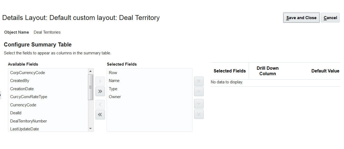Click the move selected item right arrow
This screenshot has width=344, height=149.
pos(100,81)
